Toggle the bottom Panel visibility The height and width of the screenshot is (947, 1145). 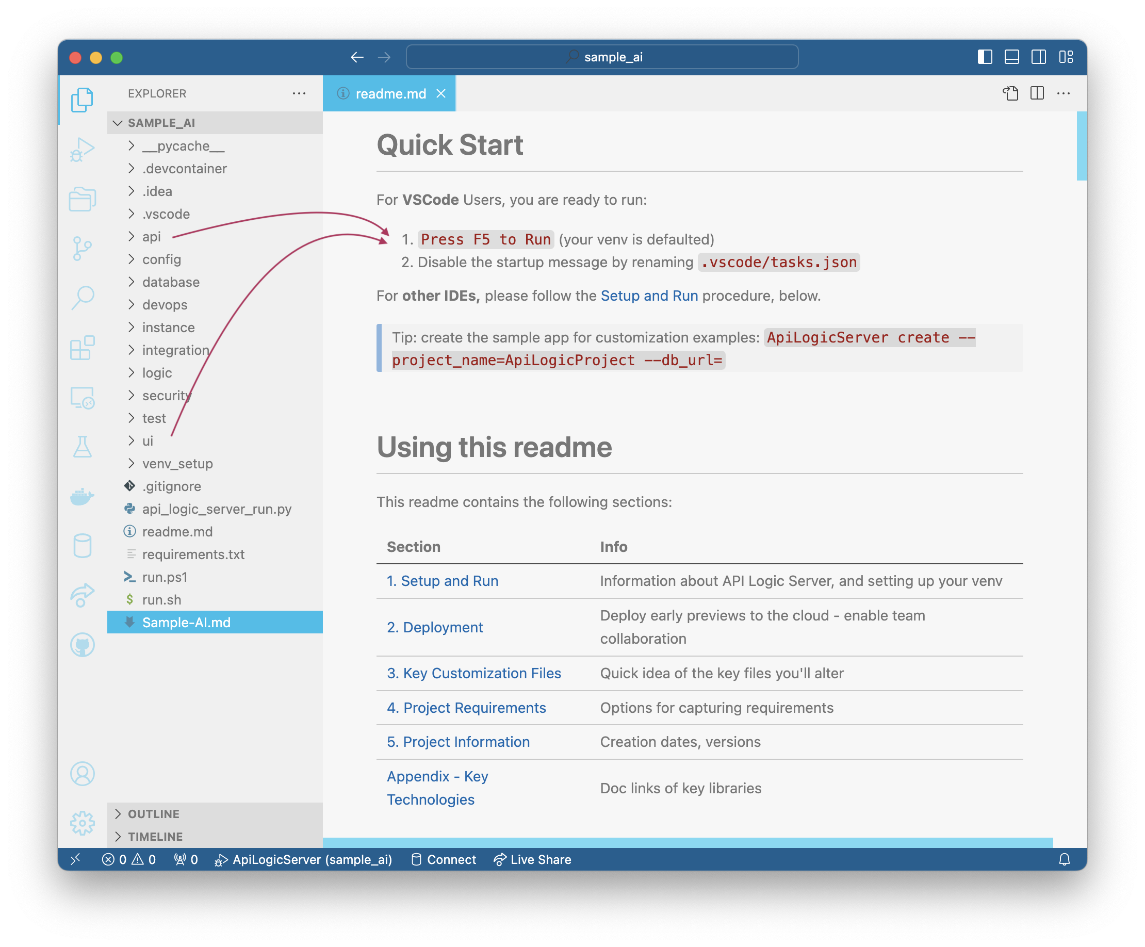1012,57
